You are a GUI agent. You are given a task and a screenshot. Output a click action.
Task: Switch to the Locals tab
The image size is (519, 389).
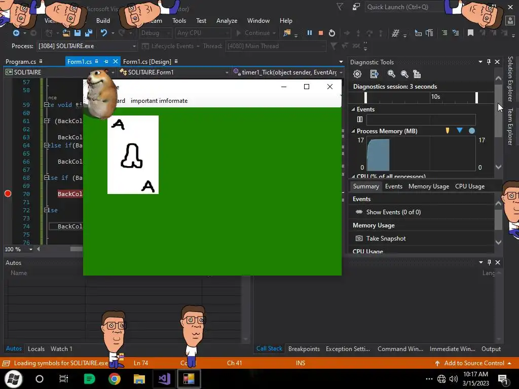coord(36,348)
